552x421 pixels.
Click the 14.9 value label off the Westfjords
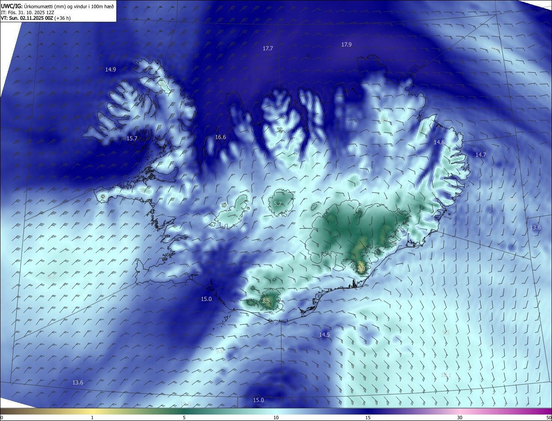coord(110,70)
